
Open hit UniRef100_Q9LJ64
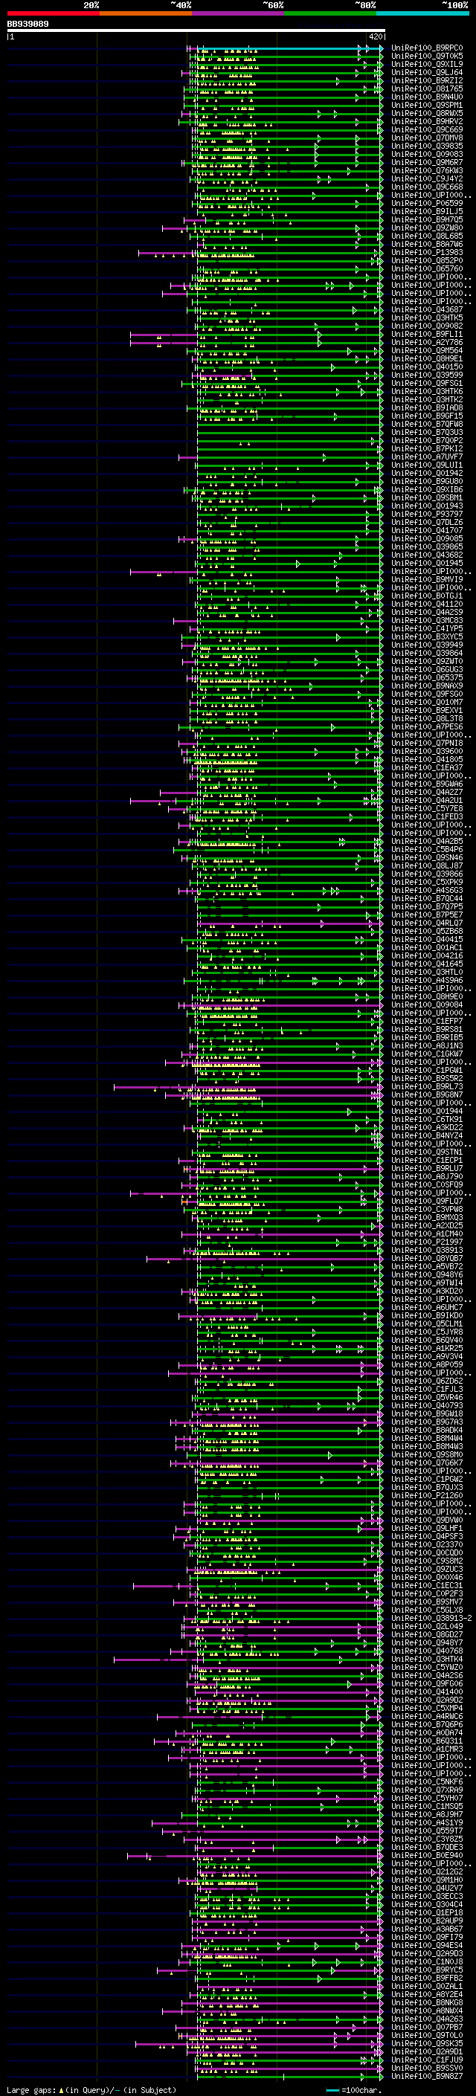[x=427, y=72]
